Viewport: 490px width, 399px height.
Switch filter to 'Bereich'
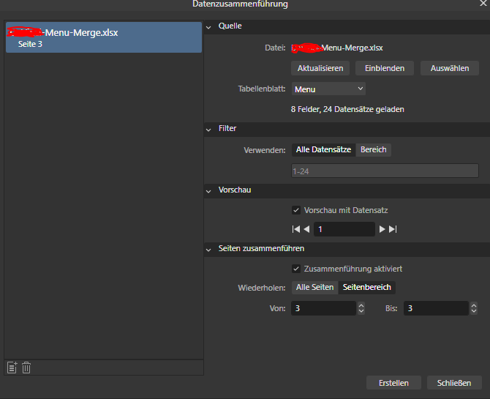[x=373, y=149]
